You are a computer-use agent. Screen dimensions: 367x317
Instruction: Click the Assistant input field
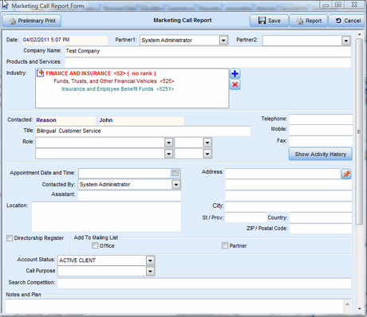tap(129, 196)
